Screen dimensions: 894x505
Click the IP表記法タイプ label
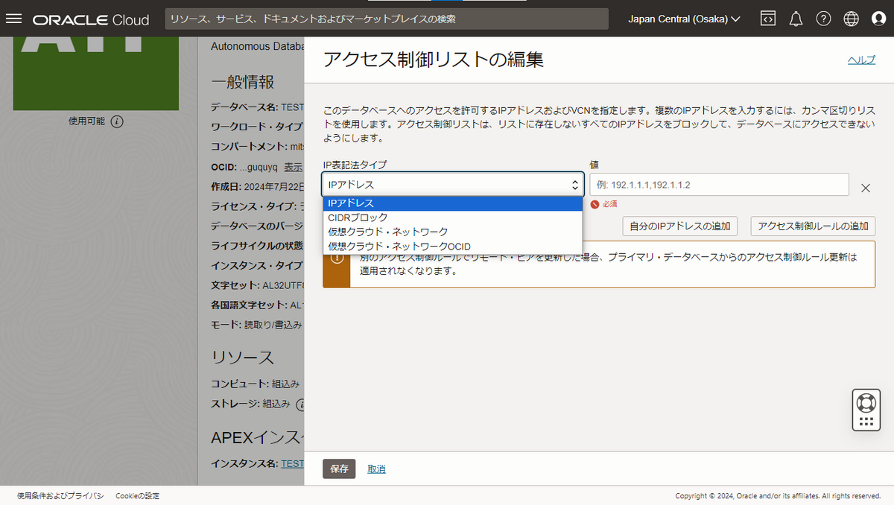[355, 164]
